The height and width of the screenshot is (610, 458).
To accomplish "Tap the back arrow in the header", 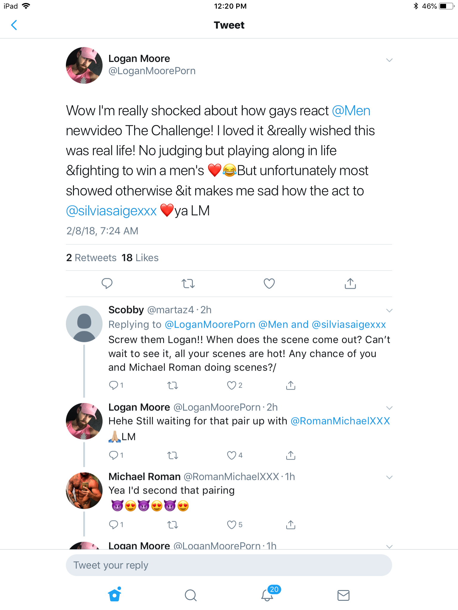I will click(14, 25).
